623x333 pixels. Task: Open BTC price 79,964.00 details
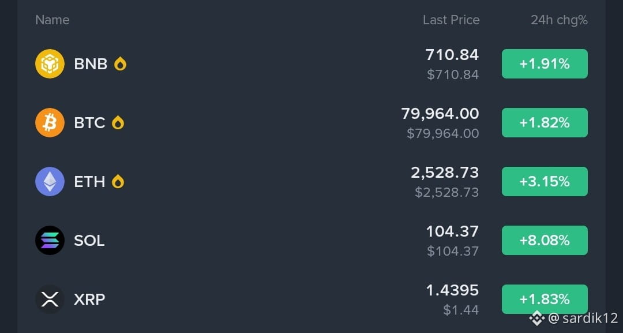click(440, 114)
